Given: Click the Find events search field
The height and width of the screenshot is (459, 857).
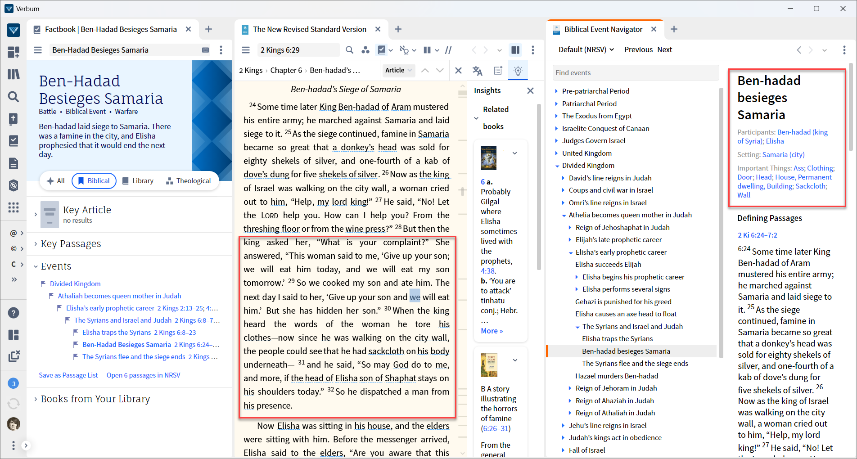Looking at the screenshot, I should point(635,73).
